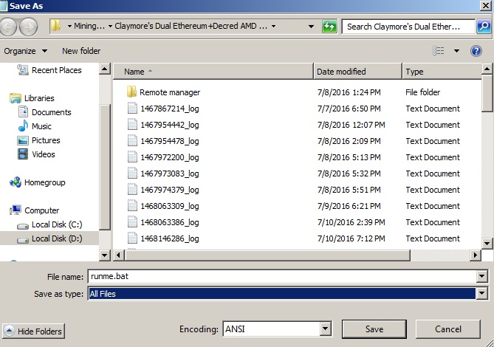Viewport: 494px width, 347px height.
Task: Click navigation pane scroll up arrow
Action: click(104, 69)
